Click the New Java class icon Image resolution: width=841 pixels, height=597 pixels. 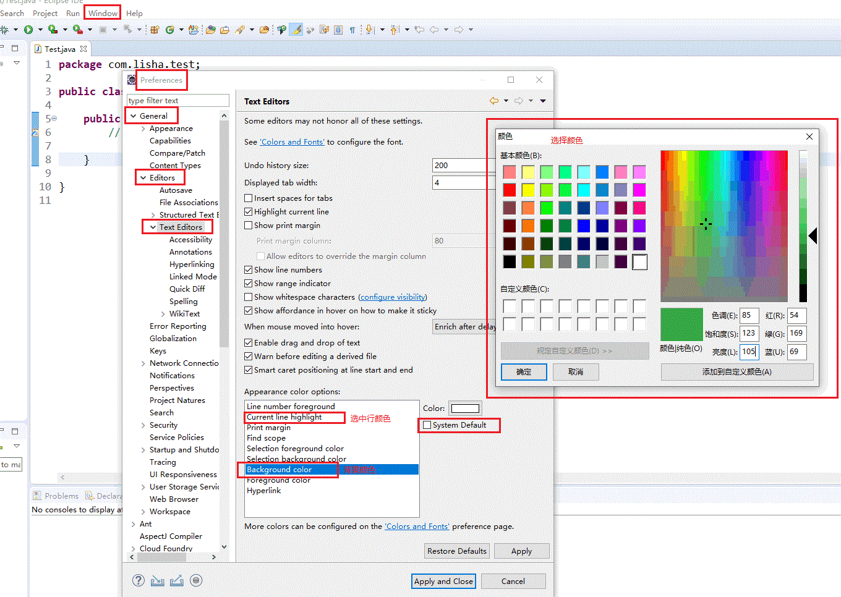click(170, 29)
